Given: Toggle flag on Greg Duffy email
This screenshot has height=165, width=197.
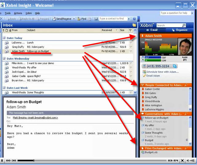Looking at the screenshot, I should 131,47.
